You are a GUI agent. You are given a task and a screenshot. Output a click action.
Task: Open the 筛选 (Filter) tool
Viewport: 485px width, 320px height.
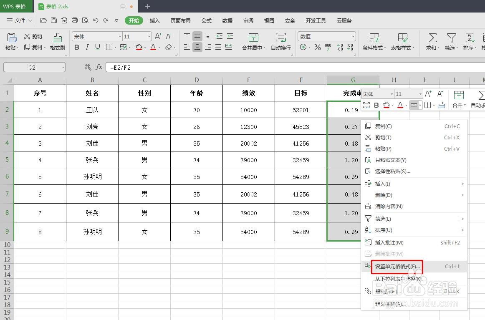point(452,41)
